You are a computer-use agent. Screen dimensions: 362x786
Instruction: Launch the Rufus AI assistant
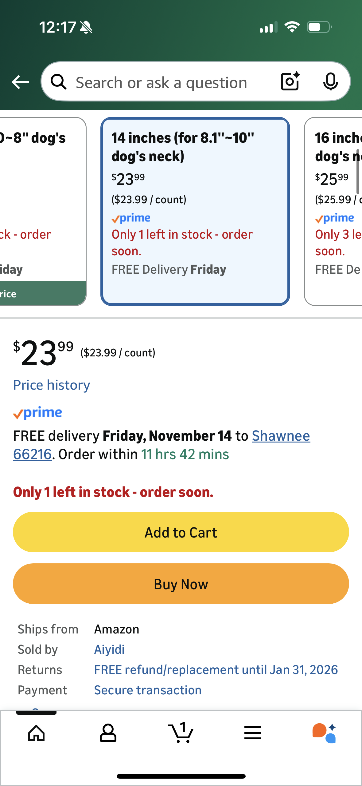pos(324,733)
